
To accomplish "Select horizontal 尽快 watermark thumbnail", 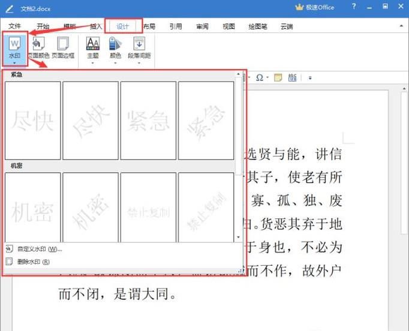I will (33, 121).
